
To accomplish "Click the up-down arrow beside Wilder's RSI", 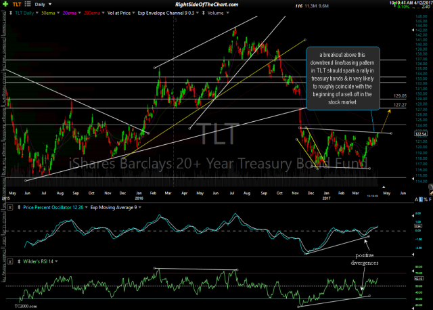I will point(19,261).
